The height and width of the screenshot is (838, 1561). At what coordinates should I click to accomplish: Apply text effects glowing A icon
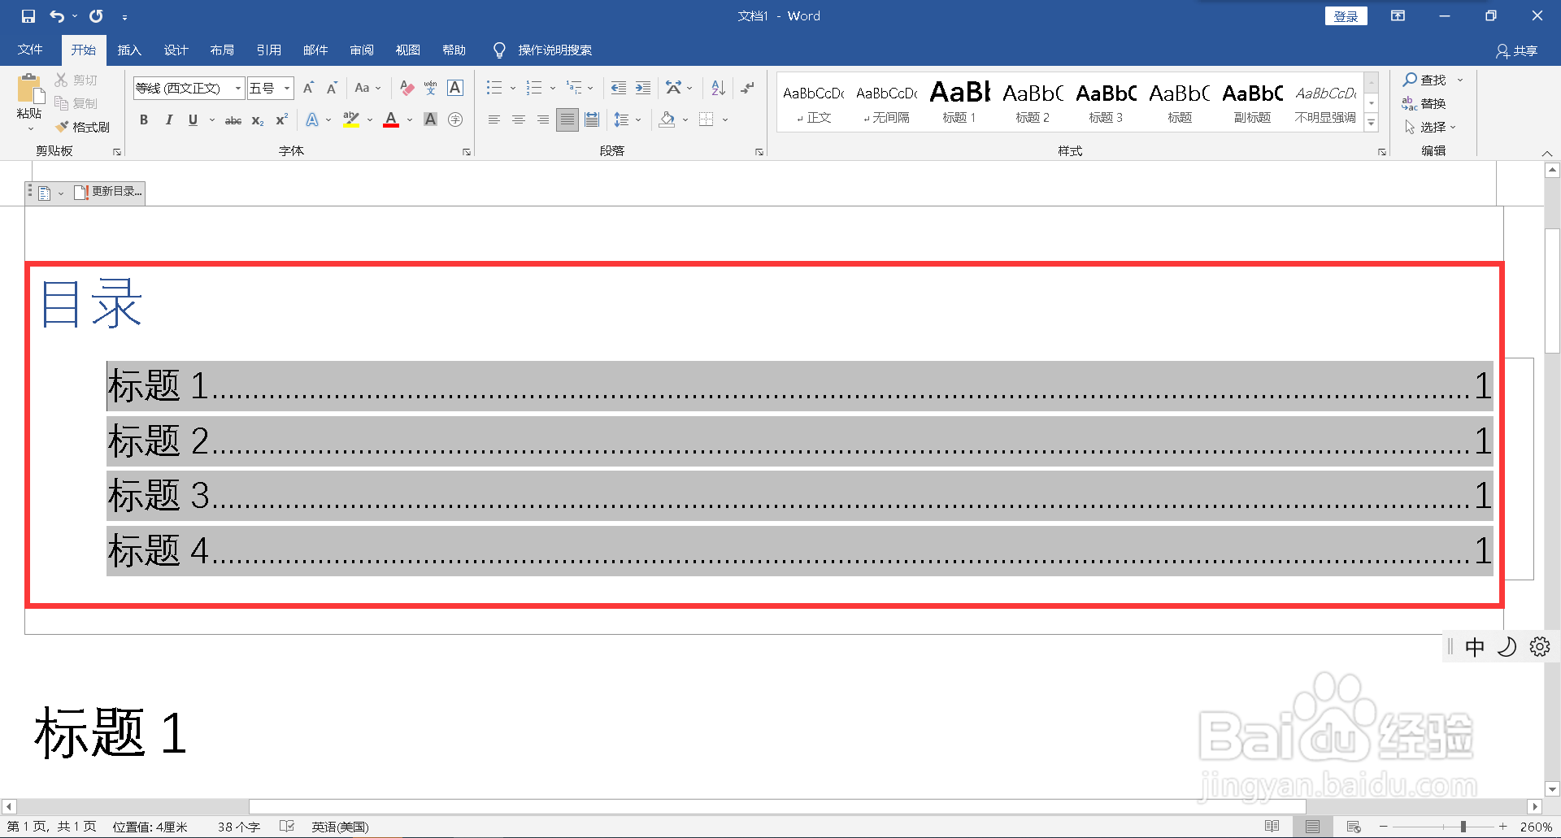click(312, 120)
